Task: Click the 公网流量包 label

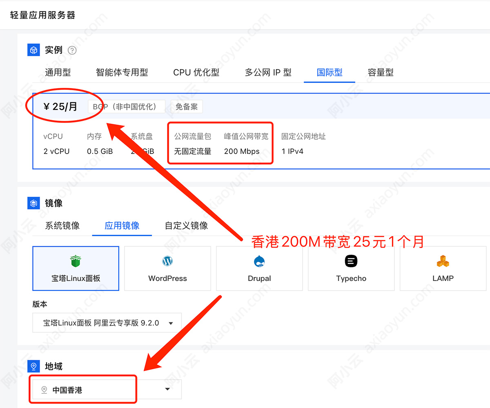Action: pos(193,136)
